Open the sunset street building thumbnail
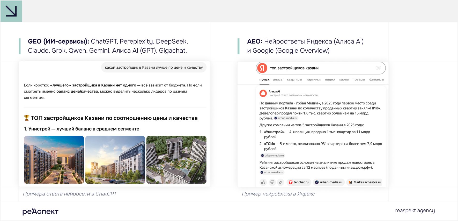The height and width of the screenshot is (221, 458). pyautogui.click(x=54, y=160)
